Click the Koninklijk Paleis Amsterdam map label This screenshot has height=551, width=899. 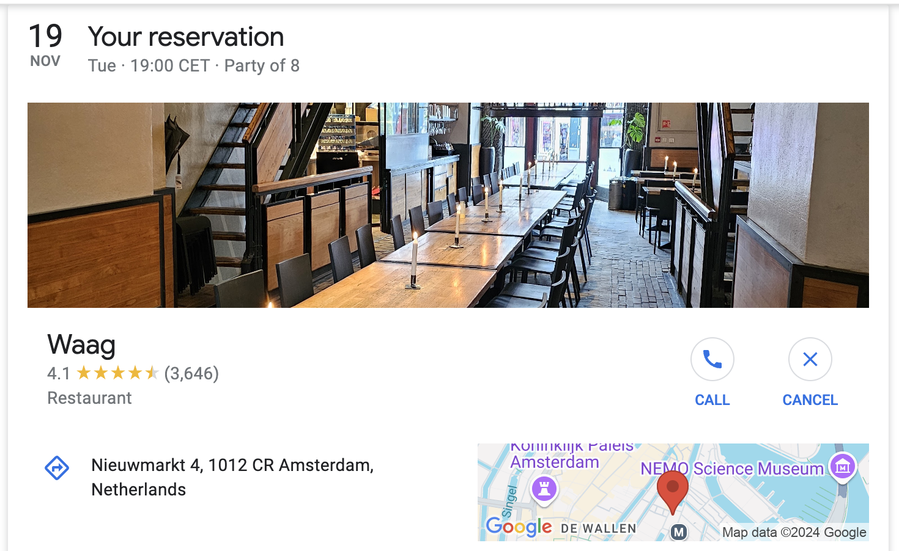coord(571,454)
